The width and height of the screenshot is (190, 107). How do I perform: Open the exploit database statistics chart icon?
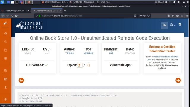tap(164, 25)
